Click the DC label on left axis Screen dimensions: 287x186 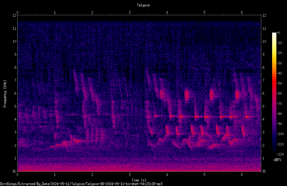point(15,171)
